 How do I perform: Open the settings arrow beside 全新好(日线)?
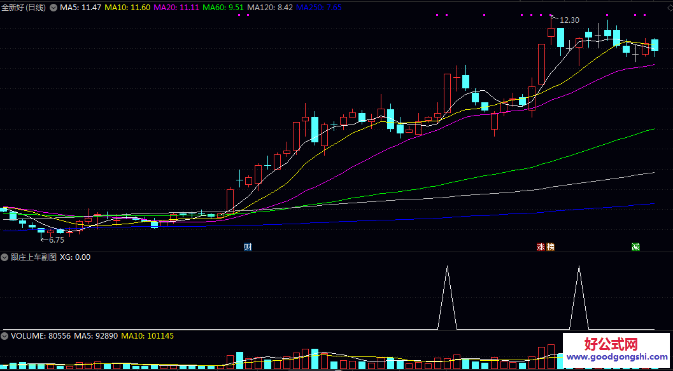tap(53, 7)
